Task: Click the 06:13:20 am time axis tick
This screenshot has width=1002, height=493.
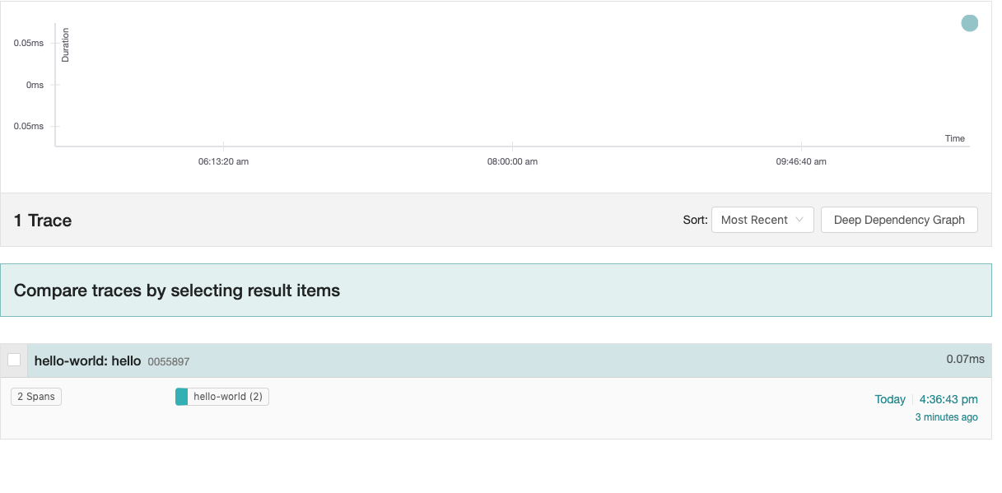Action: (223, 161)
